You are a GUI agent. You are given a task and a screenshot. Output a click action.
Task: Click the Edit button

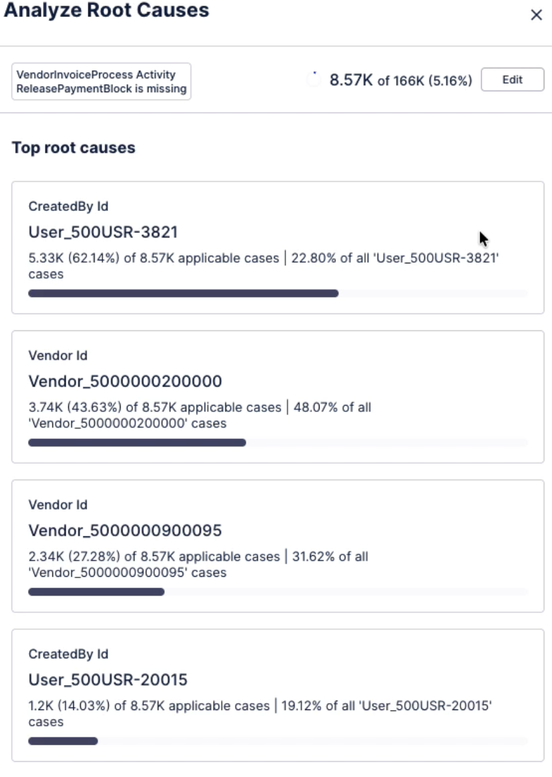click(x=512, y=80)
